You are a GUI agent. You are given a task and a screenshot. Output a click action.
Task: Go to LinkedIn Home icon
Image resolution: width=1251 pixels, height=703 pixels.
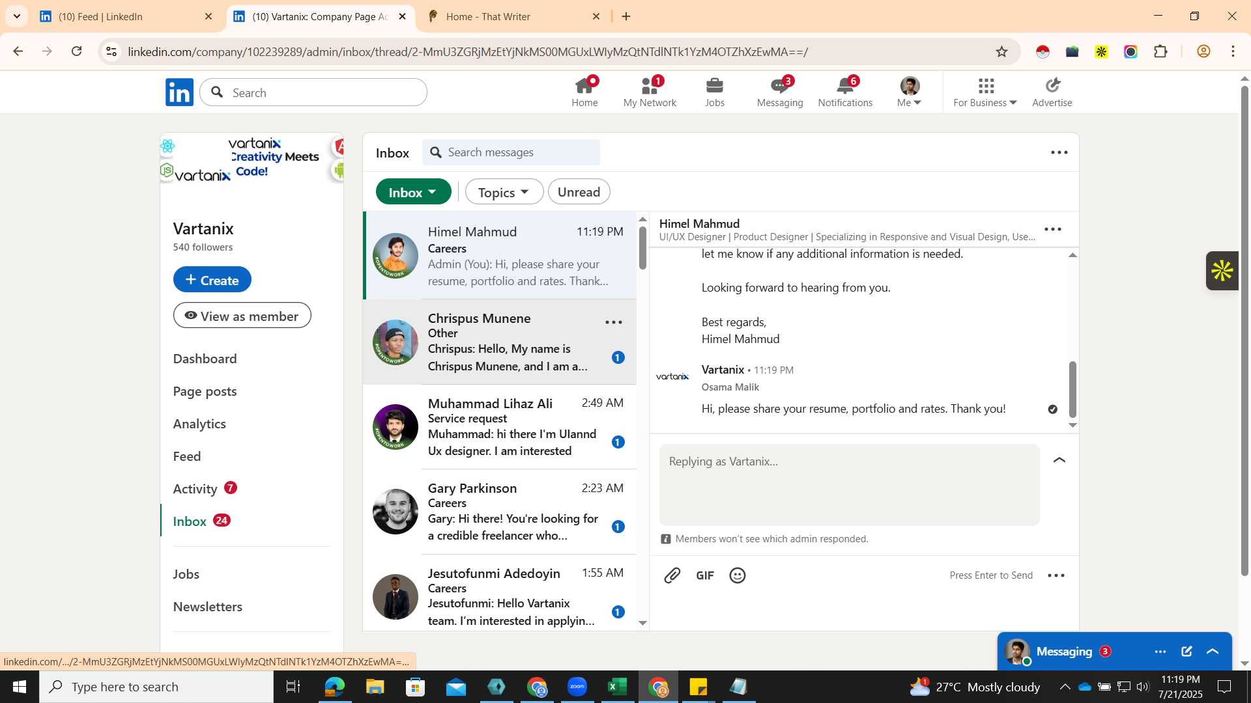(584, 92)
